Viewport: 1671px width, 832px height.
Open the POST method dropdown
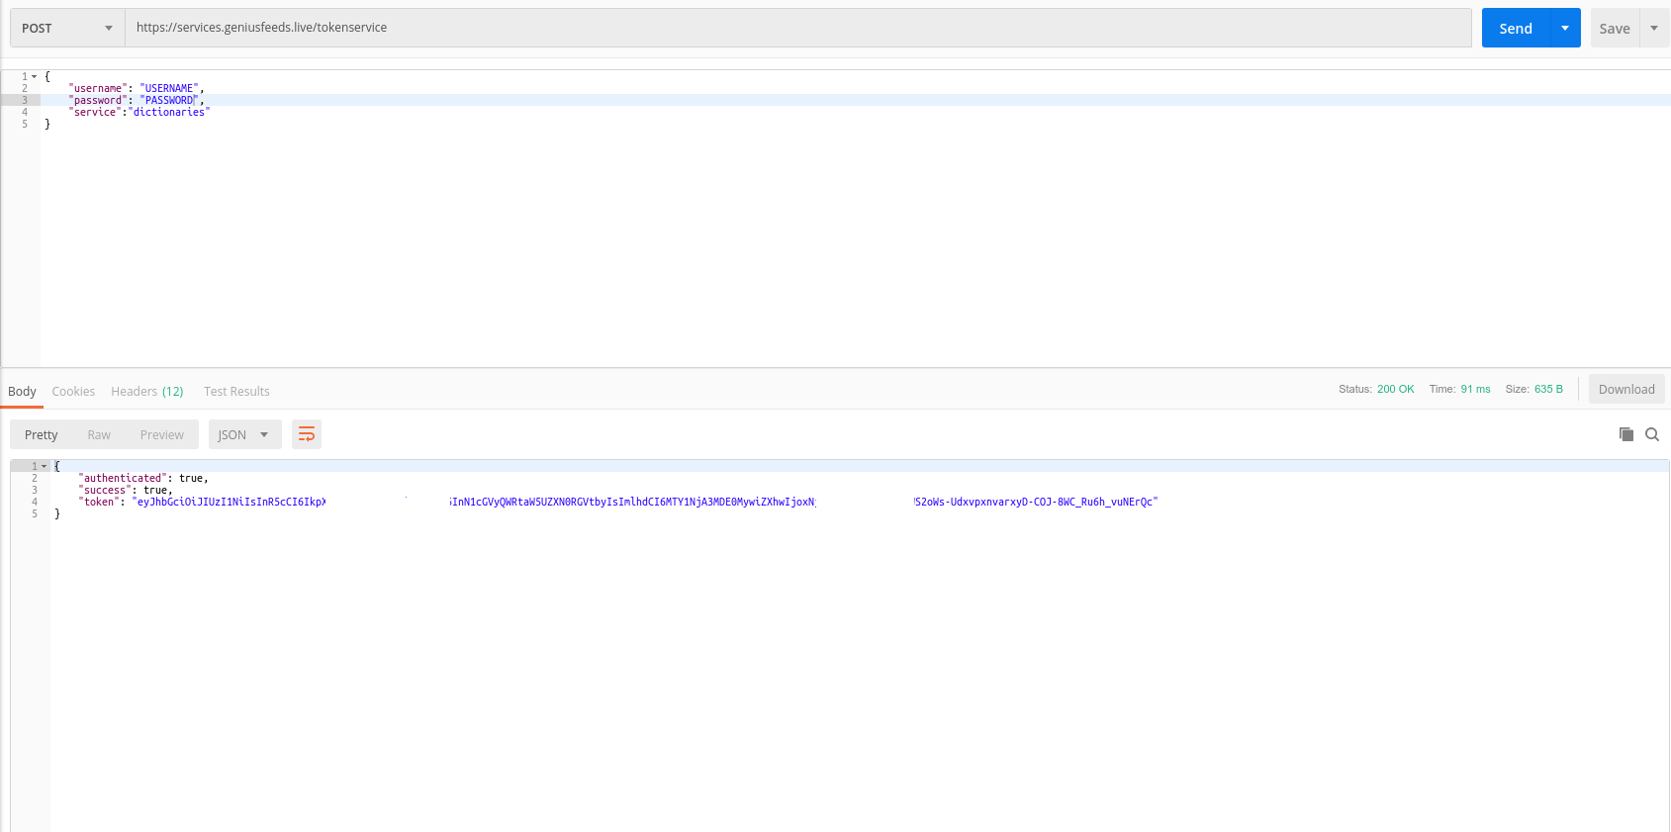click(67, 28)
